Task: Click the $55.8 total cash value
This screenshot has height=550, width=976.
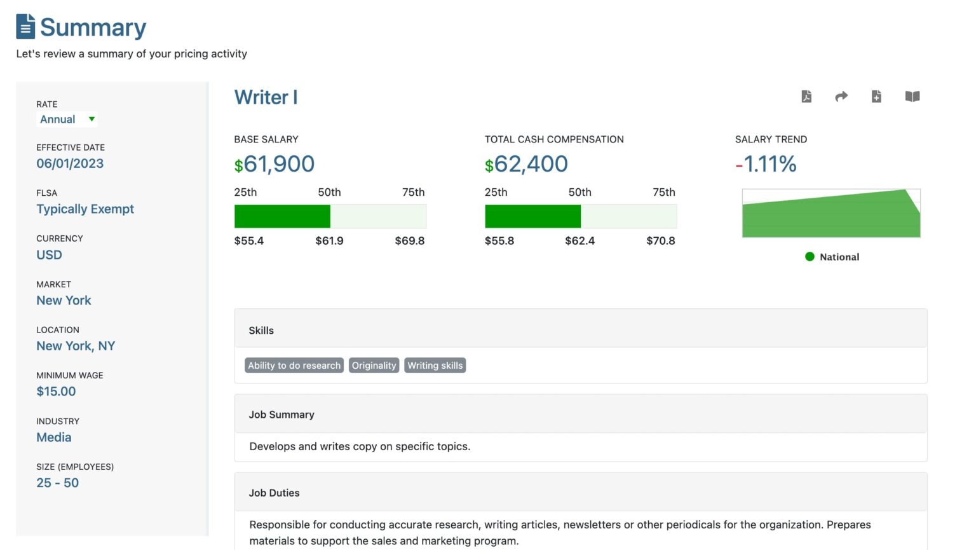Action: click(499, 241)
